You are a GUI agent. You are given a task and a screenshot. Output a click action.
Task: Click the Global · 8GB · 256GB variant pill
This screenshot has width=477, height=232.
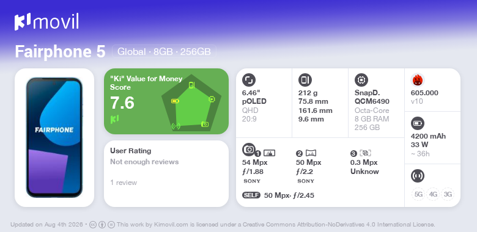point(165,52)
